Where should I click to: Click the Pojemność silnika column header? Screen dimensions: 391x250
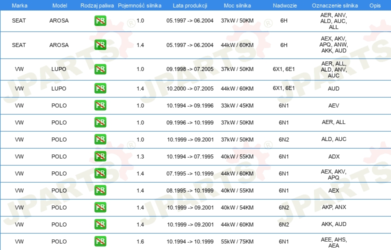click(140, 5)
